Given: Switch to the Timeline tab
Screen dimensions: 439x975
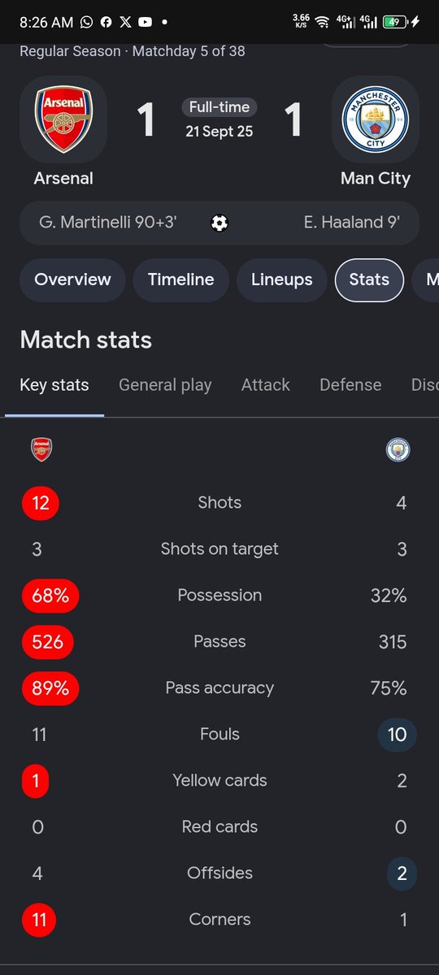Looking at the screenshot, I should 181,279.
